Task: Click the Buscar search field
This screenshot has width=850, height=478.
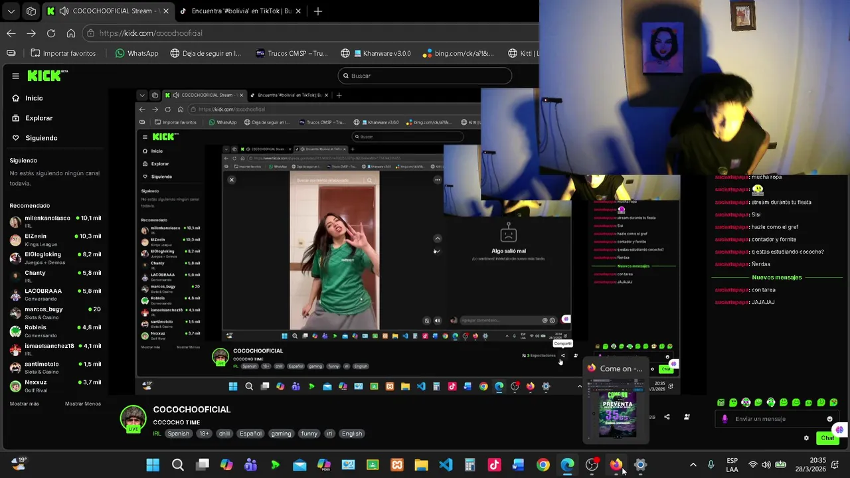Action: tap(424, 76)
